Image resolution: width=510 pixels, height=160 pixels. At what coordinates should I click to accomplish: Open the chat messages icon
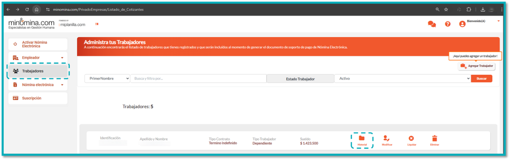pyautogui.click(x=431, y=24)
